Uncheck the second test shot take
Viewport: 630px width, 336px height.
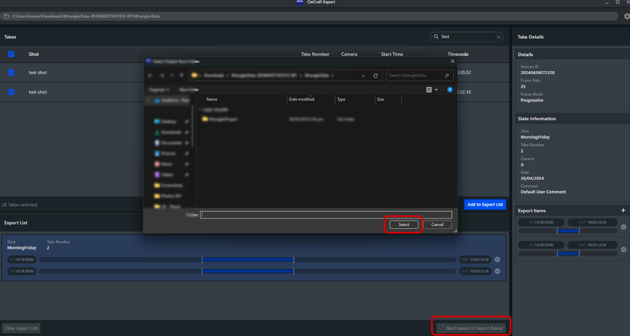pos(11,92)
